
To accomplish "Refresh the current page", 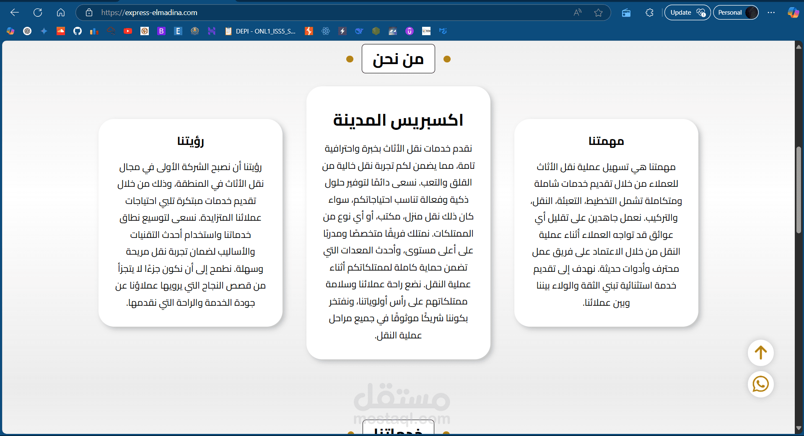I will point(38,13).
